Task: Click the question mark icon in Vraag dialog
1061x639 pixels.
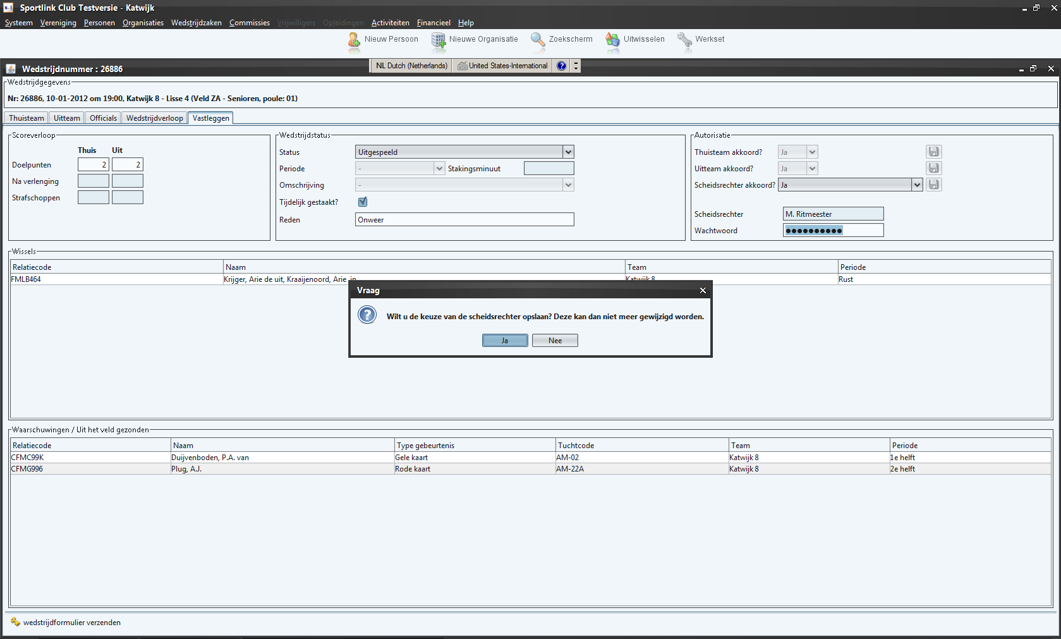Action: click(x=367, y=315)
